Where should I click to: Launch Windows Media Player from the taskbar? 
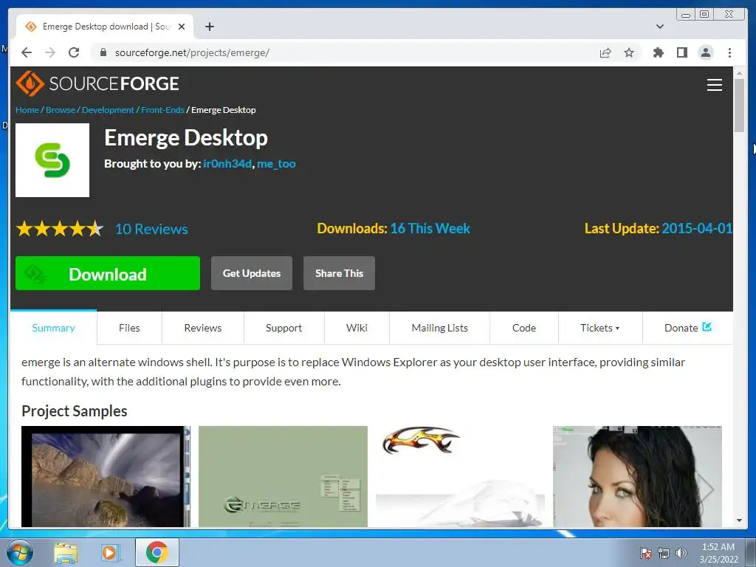point(110,552)
